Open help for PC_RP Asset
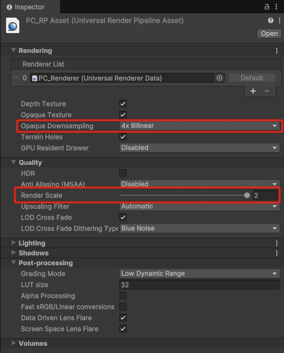Viewport: 284px width, 353px height. (x=271, y=20)
